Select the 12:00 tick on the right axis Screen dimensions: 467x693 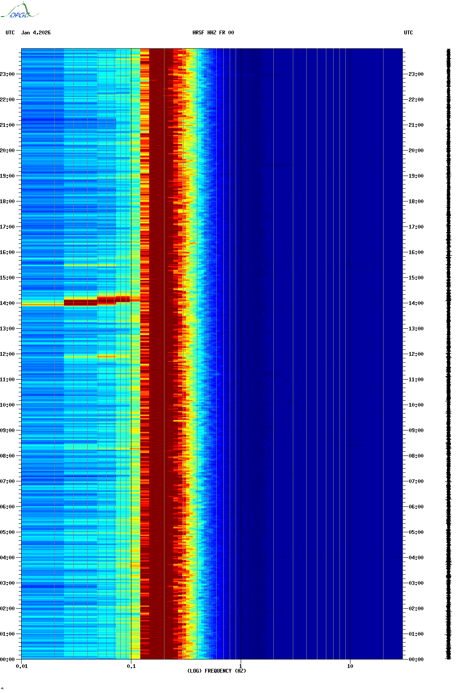point(416,354)
